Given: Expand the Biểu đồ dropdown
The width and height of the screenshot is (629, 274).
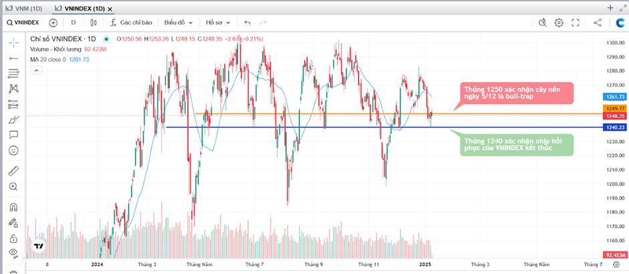Looking at the screenshot, I should (x=178, y=23).
